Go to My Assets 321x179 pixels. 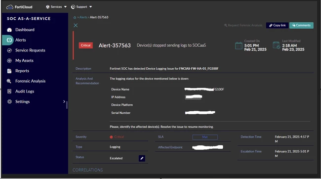click(x=24, y=60)
